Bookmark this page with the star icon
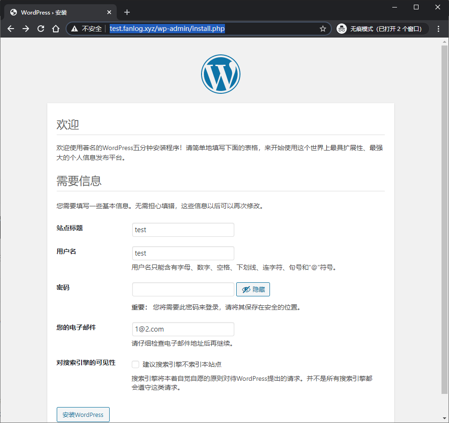Image resolution: width=449 pixels, height=423 pixels. coord(323,29)
